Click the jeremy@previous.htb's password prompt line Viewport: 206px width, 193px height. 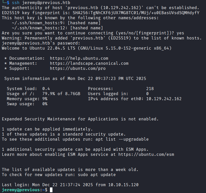point(32,43)
